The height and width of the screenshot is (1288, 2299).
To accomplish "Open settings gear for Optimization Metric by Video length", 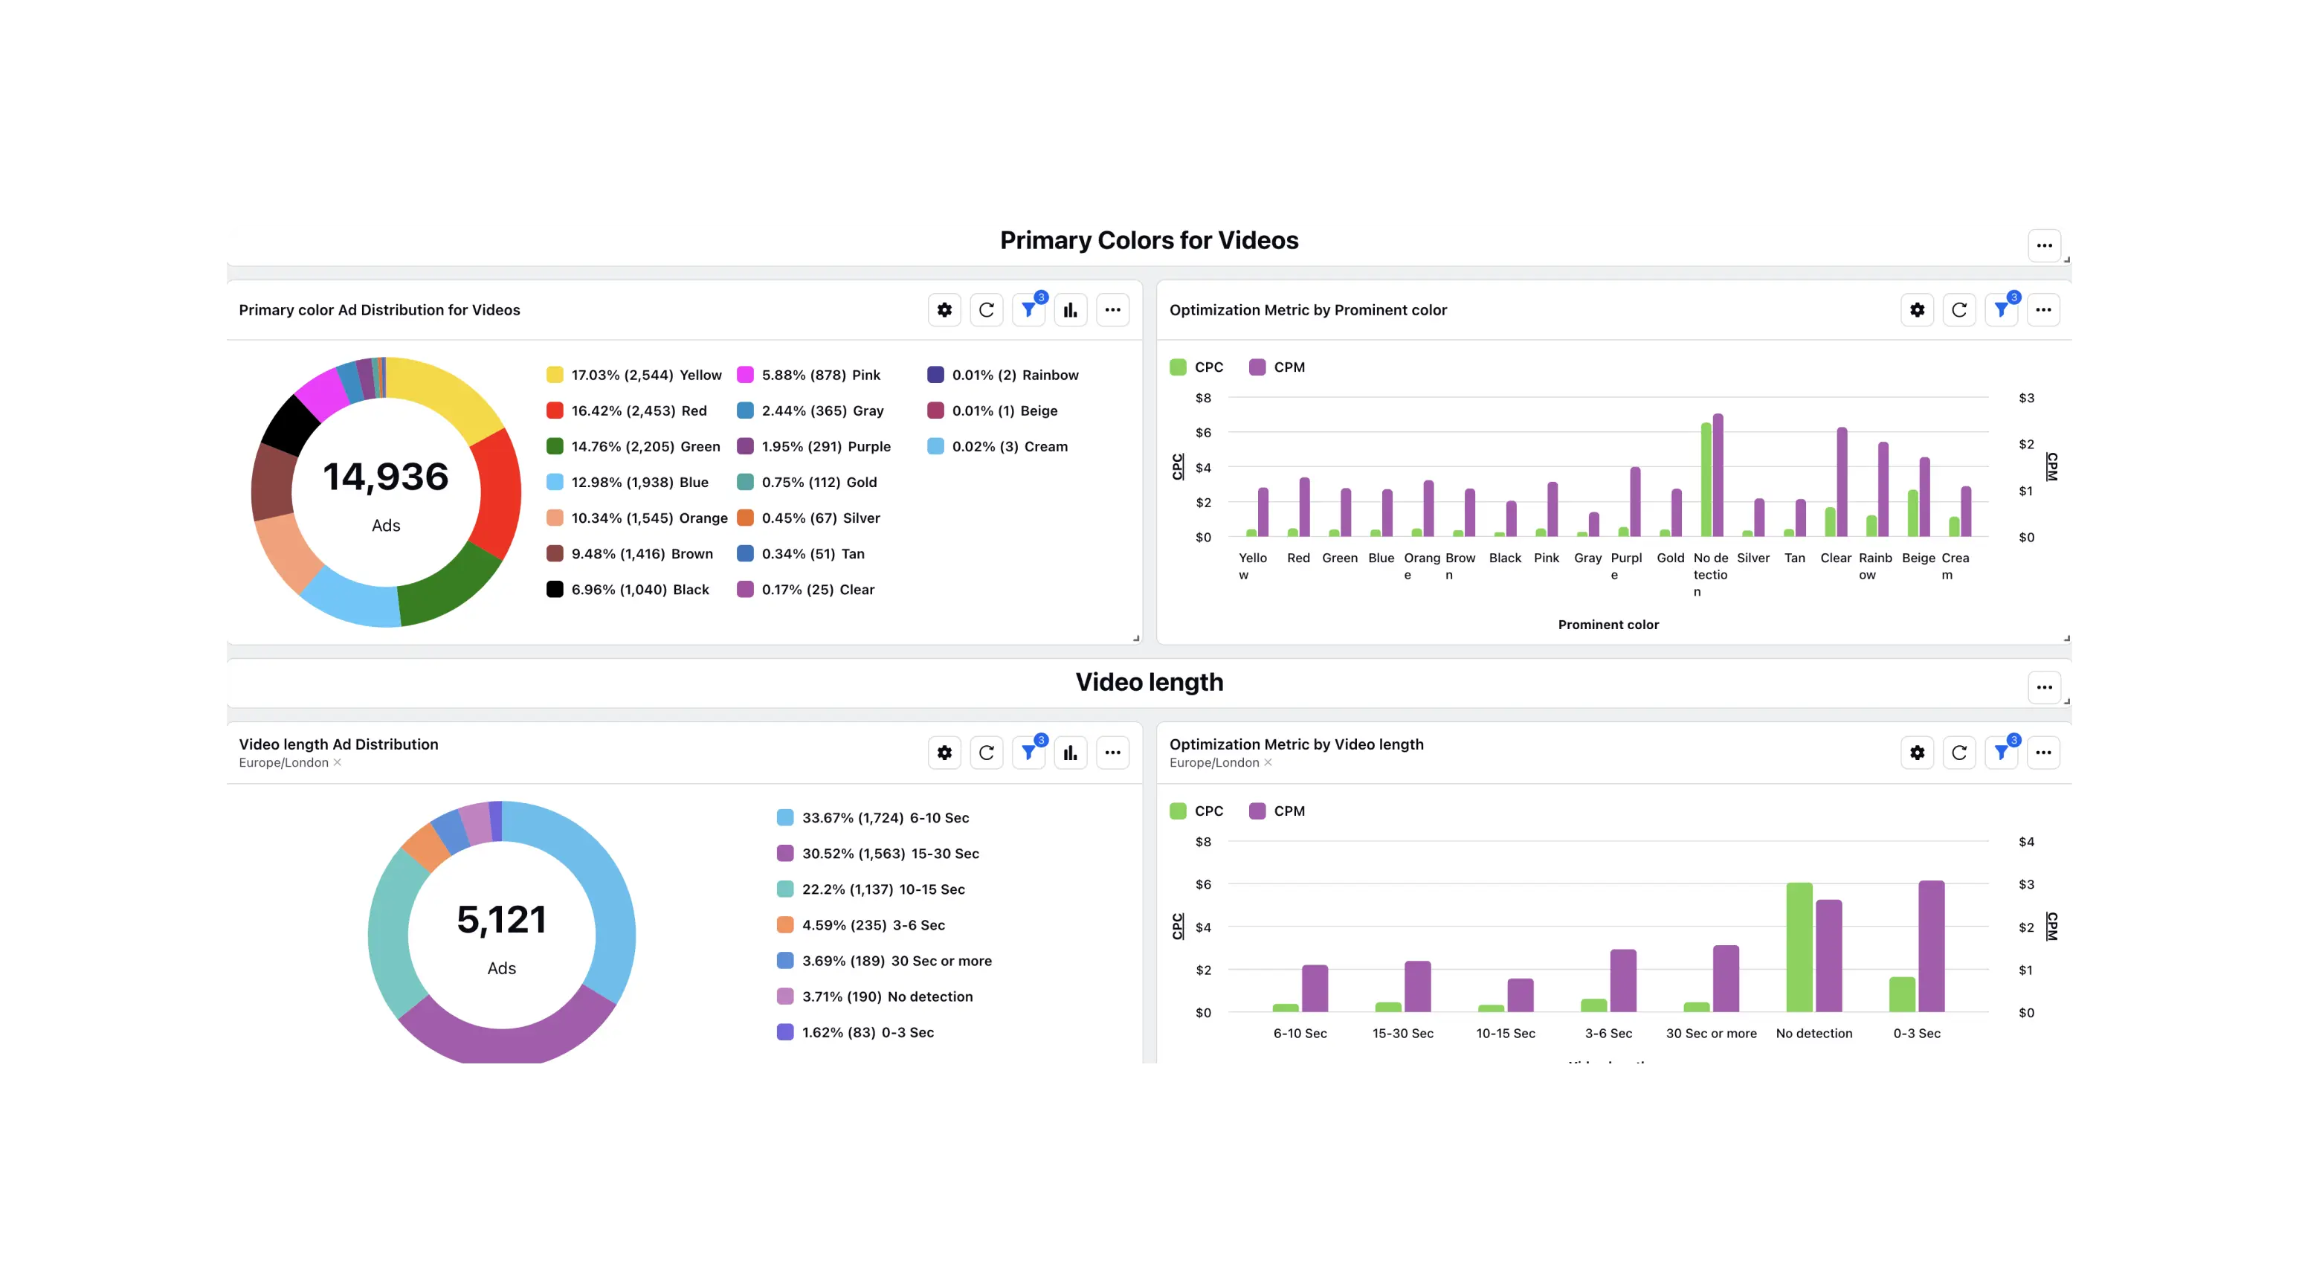I will [1917, 753].
